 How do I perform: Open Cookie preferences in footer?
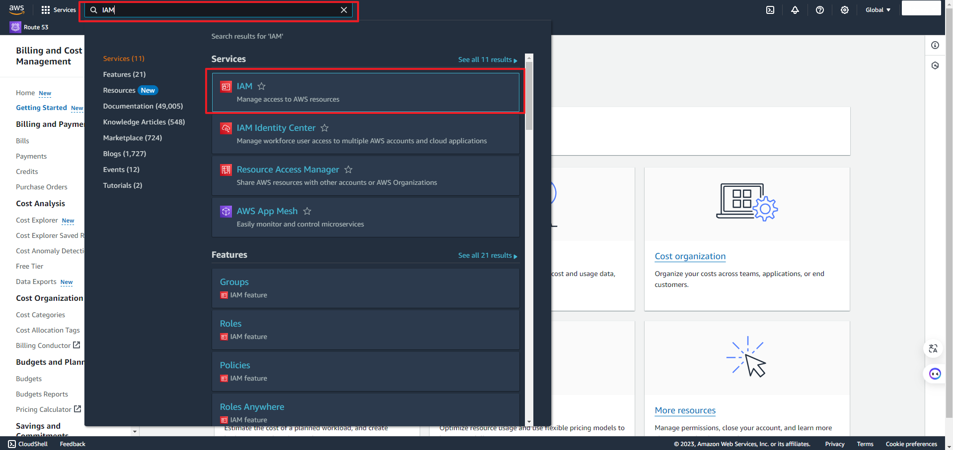(911, 444)
